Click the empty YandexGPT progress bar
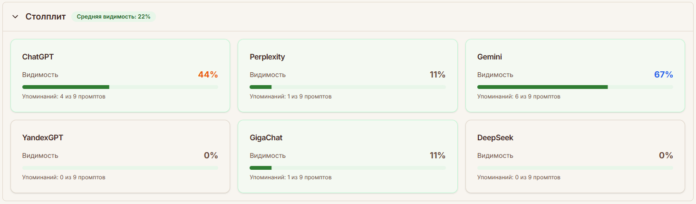 [x=120, y=168]
